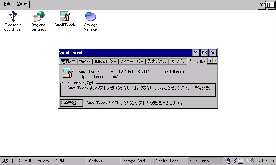276x165 pixels.
Task: Open the File menu
Action: 8,4
